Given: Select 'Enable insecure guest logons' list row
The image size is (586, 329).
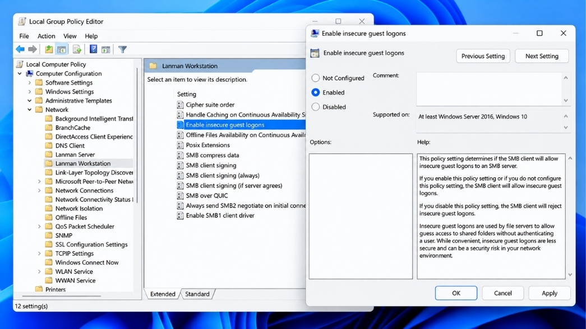Looking at the screenshot, I should [x=241, y=125].
